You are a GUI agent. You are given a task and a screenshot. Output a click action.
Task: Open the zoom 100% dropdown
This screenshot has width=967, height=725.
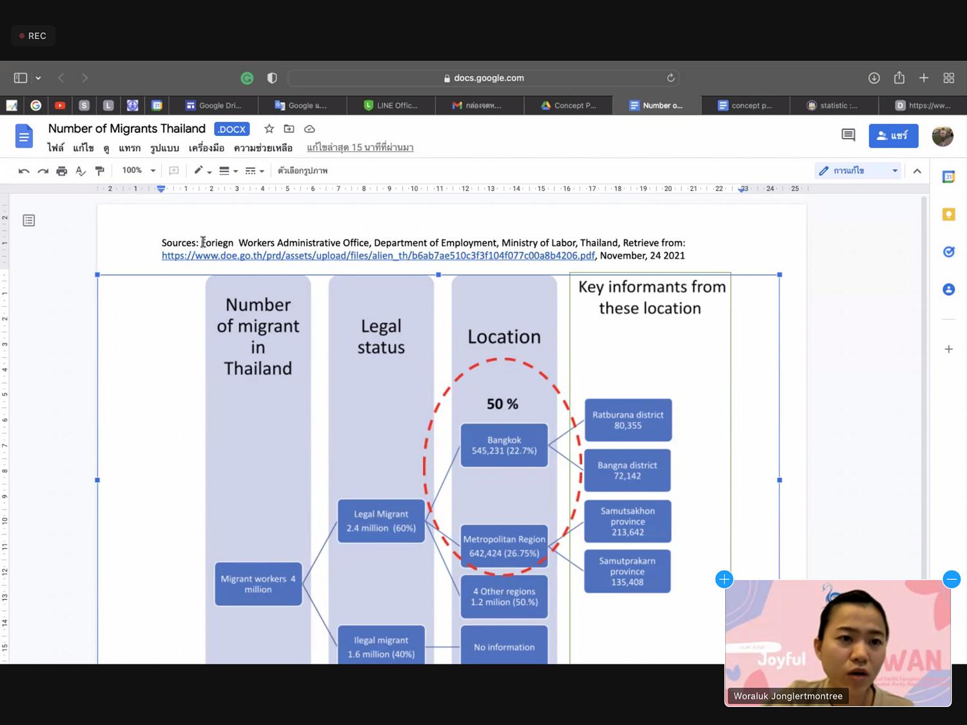[x=139, y=171]
